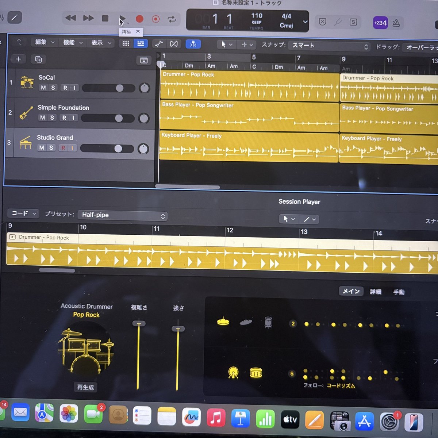This screenshot has width=438, height=438.
Task: Click the up arrow track hierarchy button
Action: [x=19, y=42]
